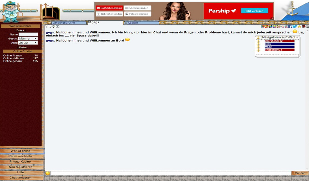Click the Senden button
The height and width of the screenshot is (181, 309).
(x=300, y=173)
